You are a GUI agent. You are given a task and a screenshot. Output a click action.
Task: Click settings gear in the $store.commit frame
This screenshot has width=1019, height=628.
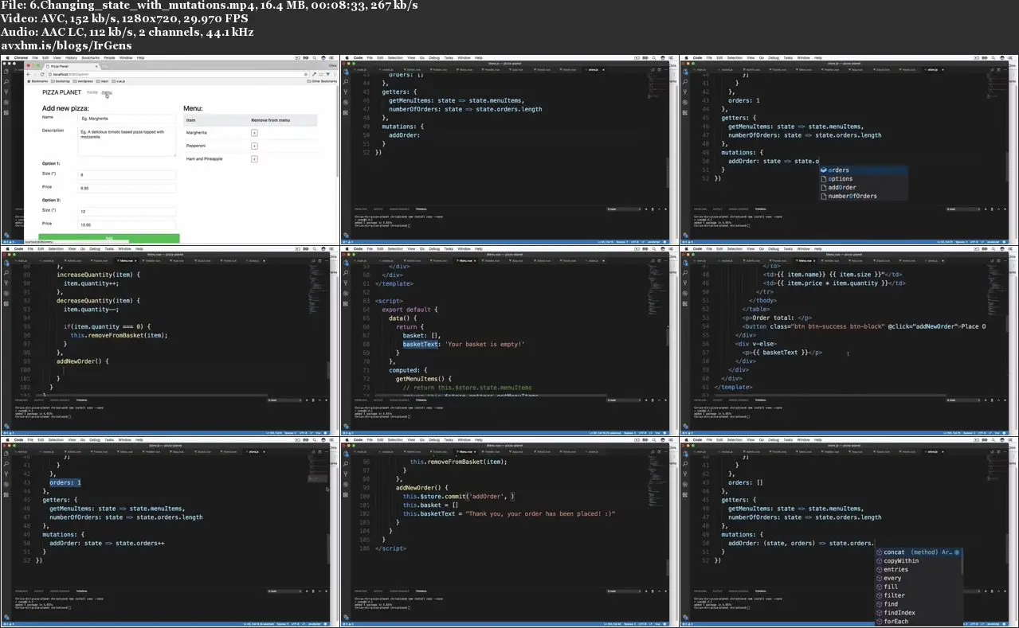point(346,617)
